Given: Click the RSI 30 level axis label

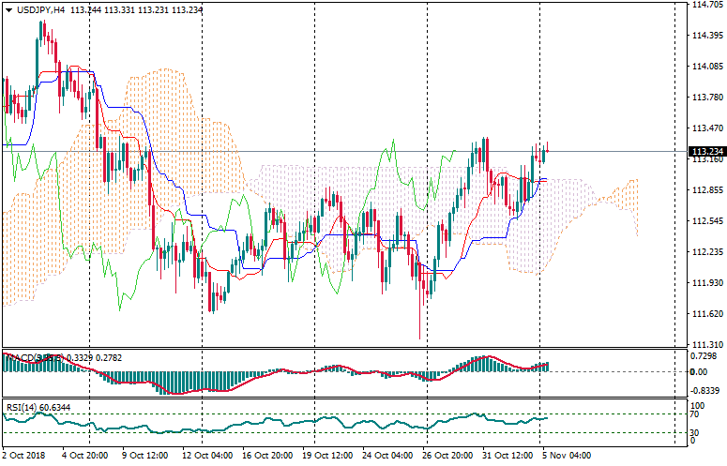Looking at the screenshot, I should coord(696,432).
